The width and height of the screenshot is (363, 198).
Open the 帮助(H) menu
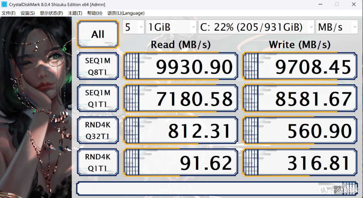click(x=95, y=13)
